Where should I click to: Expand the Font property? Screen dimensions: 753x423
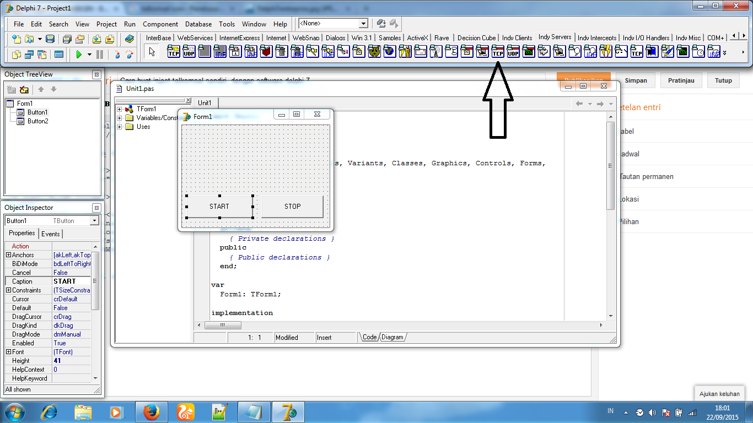pyautogui.click(x=8, y=352)
